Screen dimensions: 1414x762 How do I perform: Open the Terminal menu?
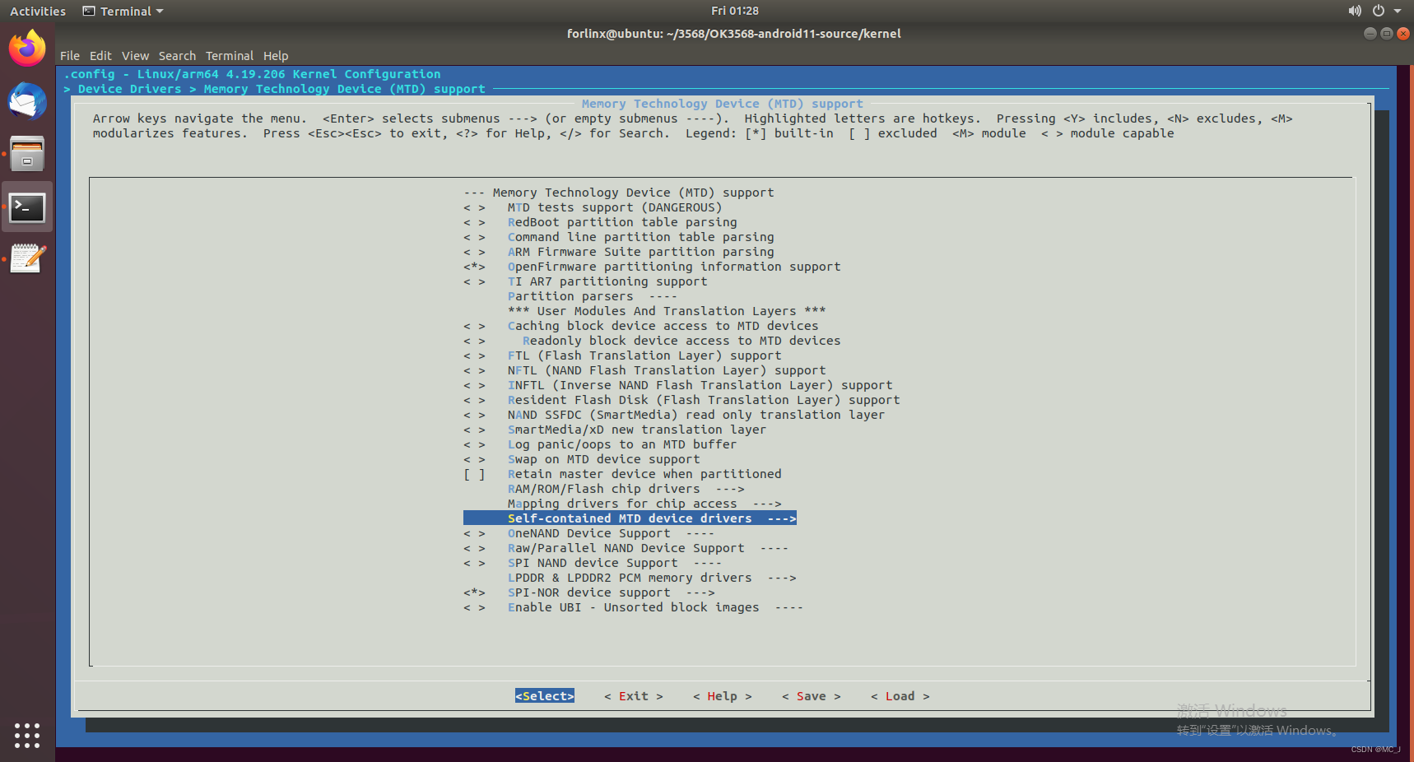point(229,56)
